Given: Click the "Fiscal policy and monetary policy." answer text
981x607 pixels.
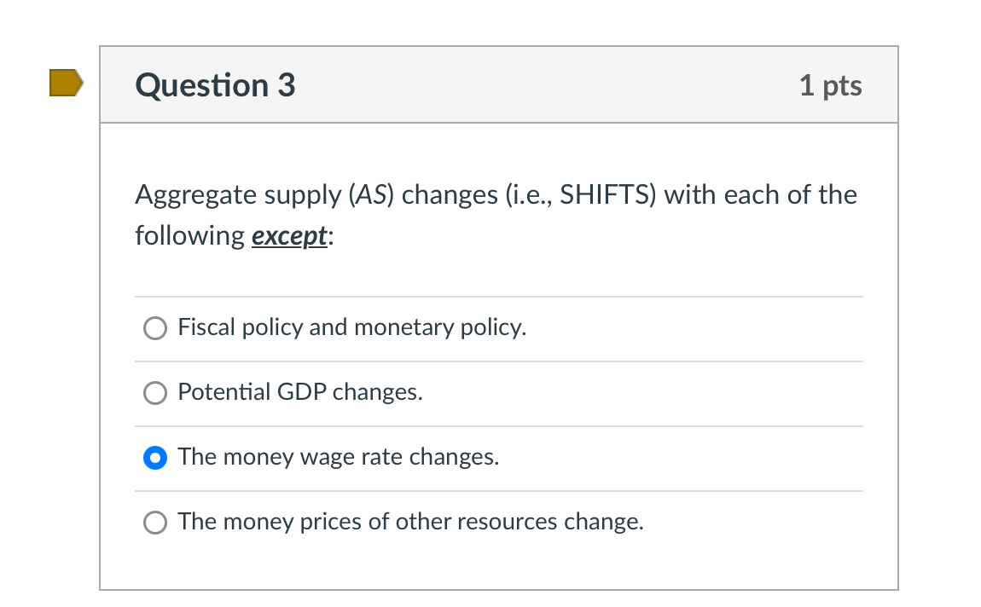Looking at the screenshot, I should [351, 327].
